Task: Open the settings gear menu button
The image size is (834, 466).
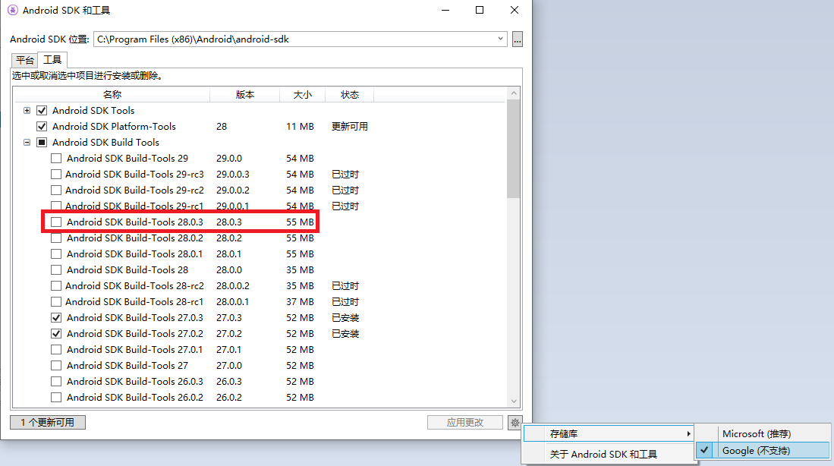Action: tap(515, 423)
